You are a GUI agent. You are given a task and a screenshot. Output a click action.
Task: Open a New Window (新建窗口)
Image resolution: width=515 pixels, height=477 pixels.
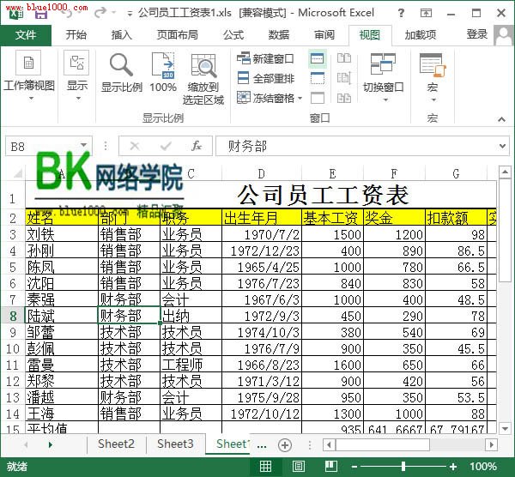click(265, 58)
